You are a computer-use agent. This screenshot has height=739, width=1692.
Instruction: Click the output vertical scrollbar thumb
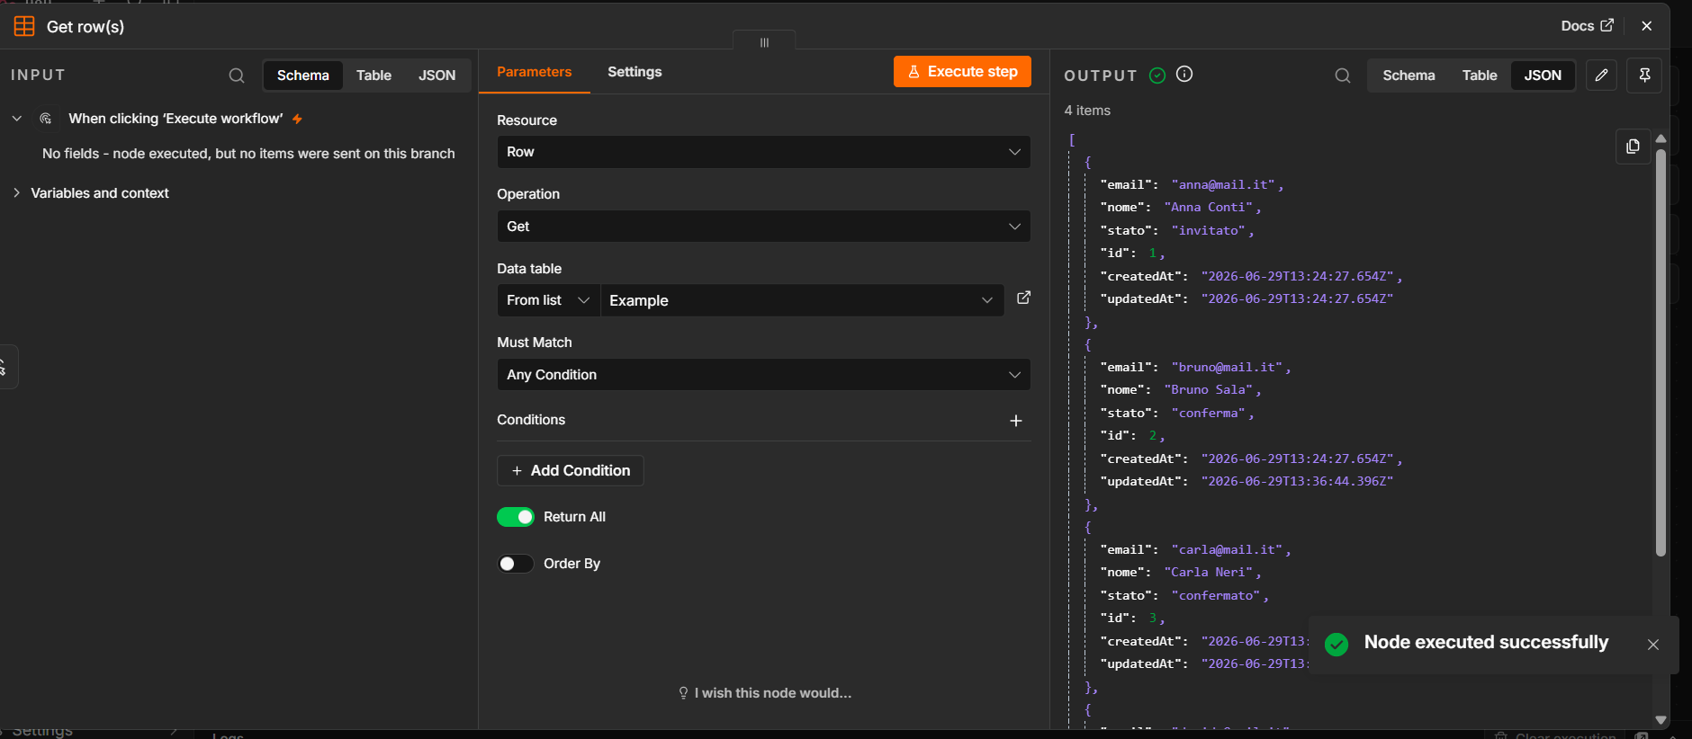click(x=1660, y=352)
